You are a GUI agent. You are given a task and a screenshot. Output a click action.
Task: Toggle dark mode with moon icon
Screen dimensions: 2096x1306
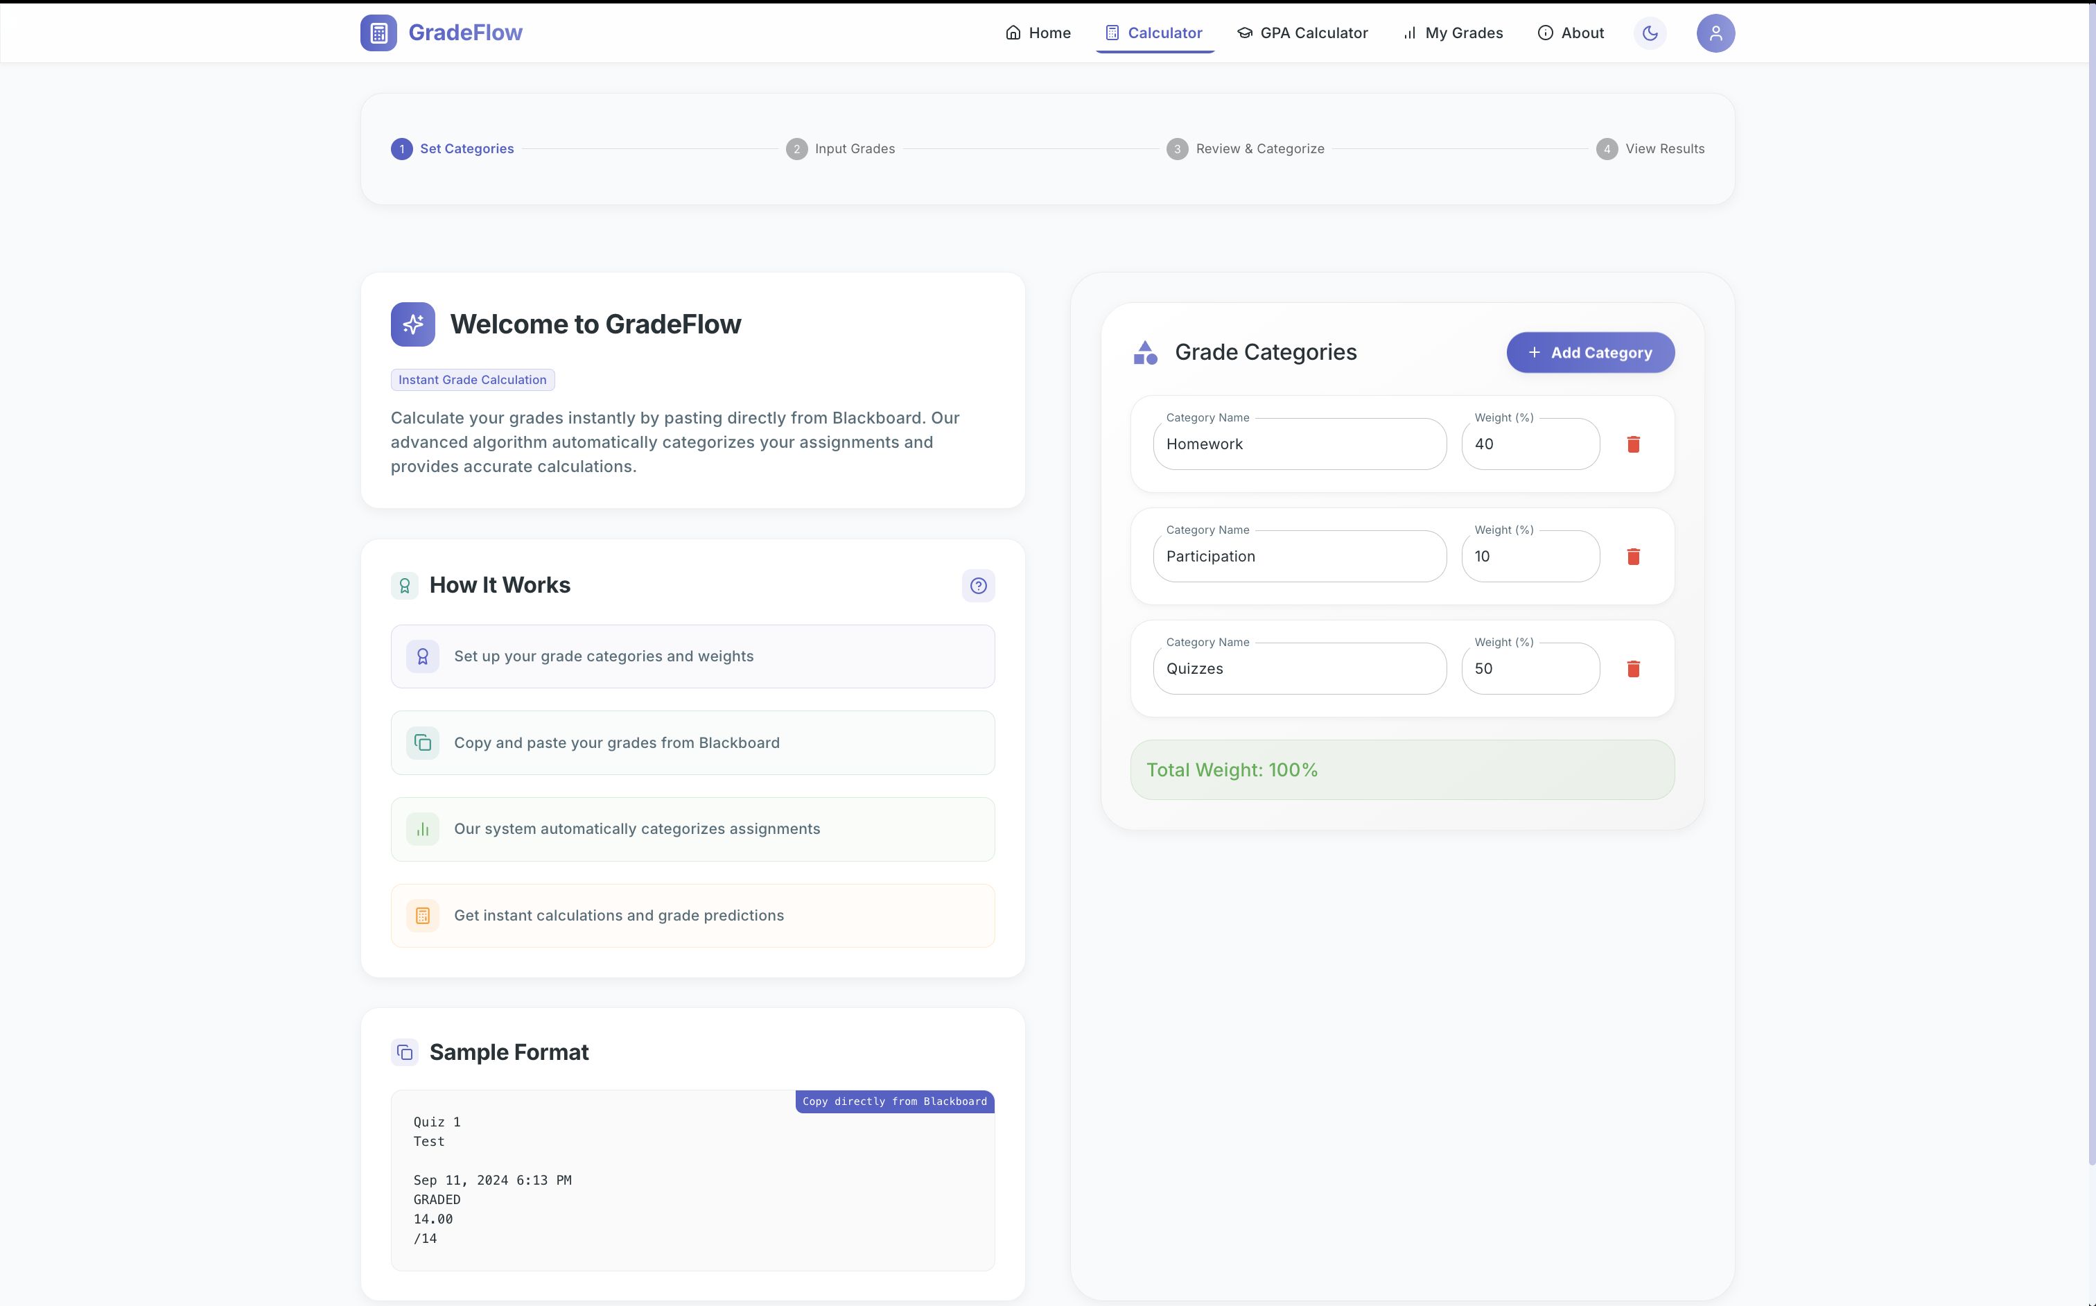(x=1650, y=33)
